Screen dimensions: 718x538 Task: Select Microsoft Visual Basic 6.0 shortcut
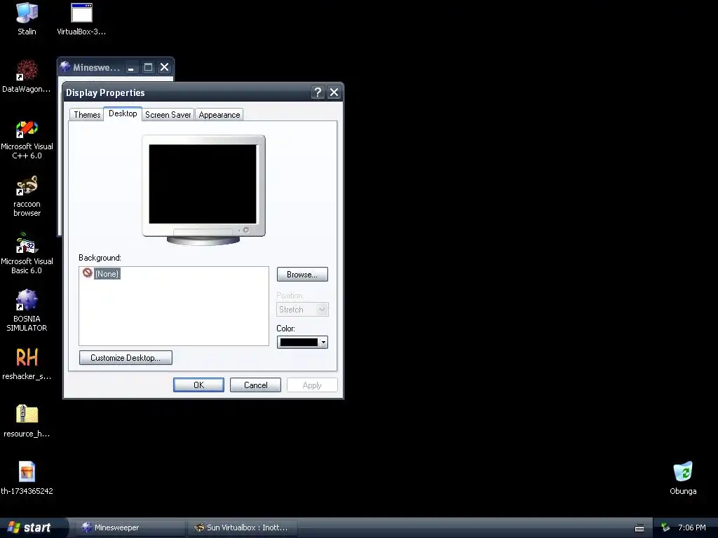click(x=27, y=243)
